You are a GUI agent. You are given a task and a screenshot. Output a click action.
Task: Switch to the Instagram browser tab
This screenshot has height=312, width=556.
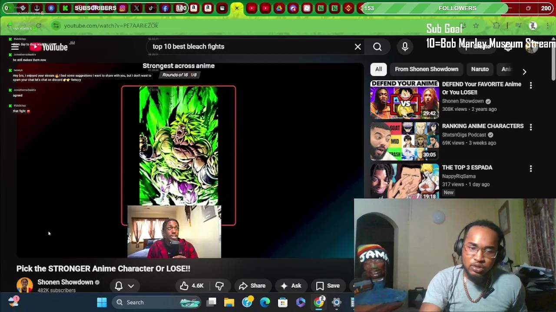(x=122, y=8)
